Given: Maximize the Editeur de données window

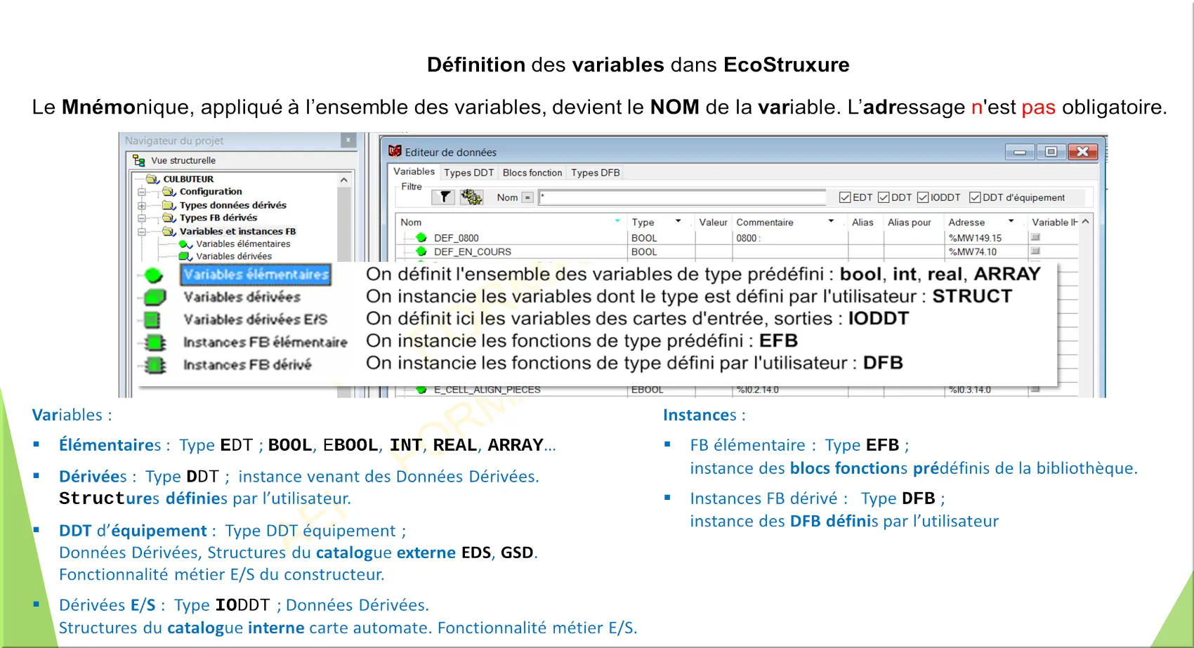Looking at the screenshot, I should coord(1051,152).
